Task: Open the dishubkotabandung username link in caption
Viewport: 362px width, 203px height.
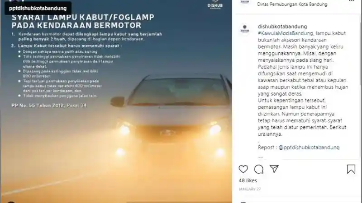Action: [x=282, y=27]
